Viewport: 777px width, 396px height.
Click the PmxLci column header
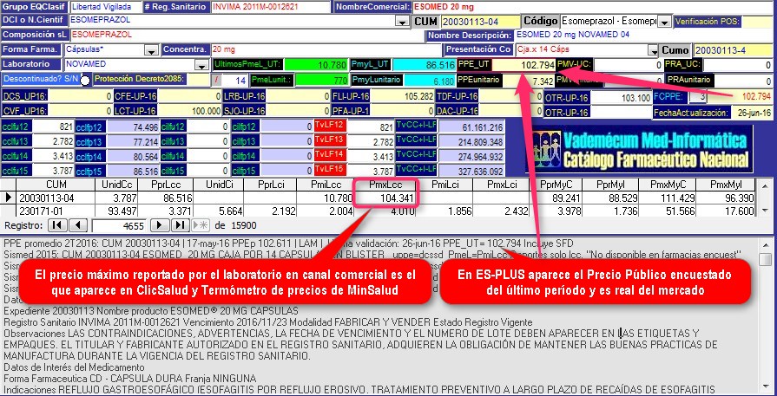point(502,185)
